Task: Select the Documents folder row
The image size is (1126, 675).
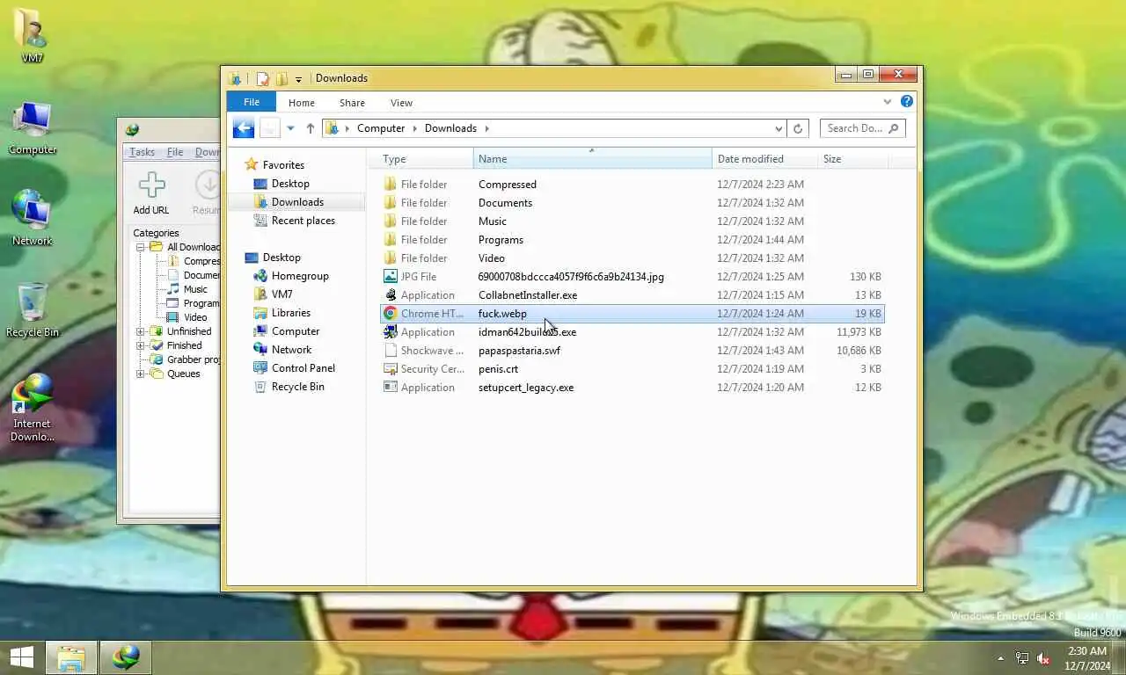Action: click(x=632, y=203)
